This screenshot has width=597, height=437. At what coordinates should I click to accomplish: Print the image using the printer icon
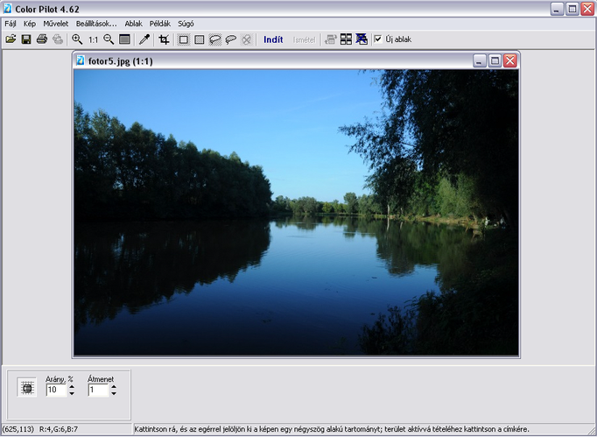click(x=42, y=39)
